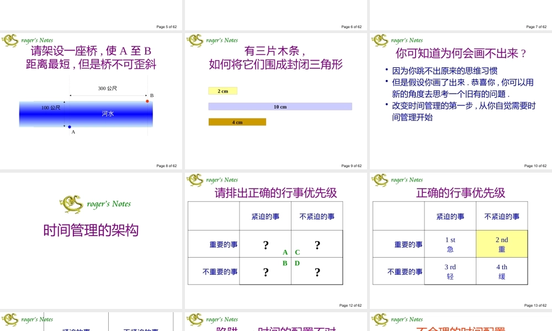Click the dragon logo on the '正确的行事优先级' slide
The height and width of the screenshot is (331, 552).
[380, 180]
